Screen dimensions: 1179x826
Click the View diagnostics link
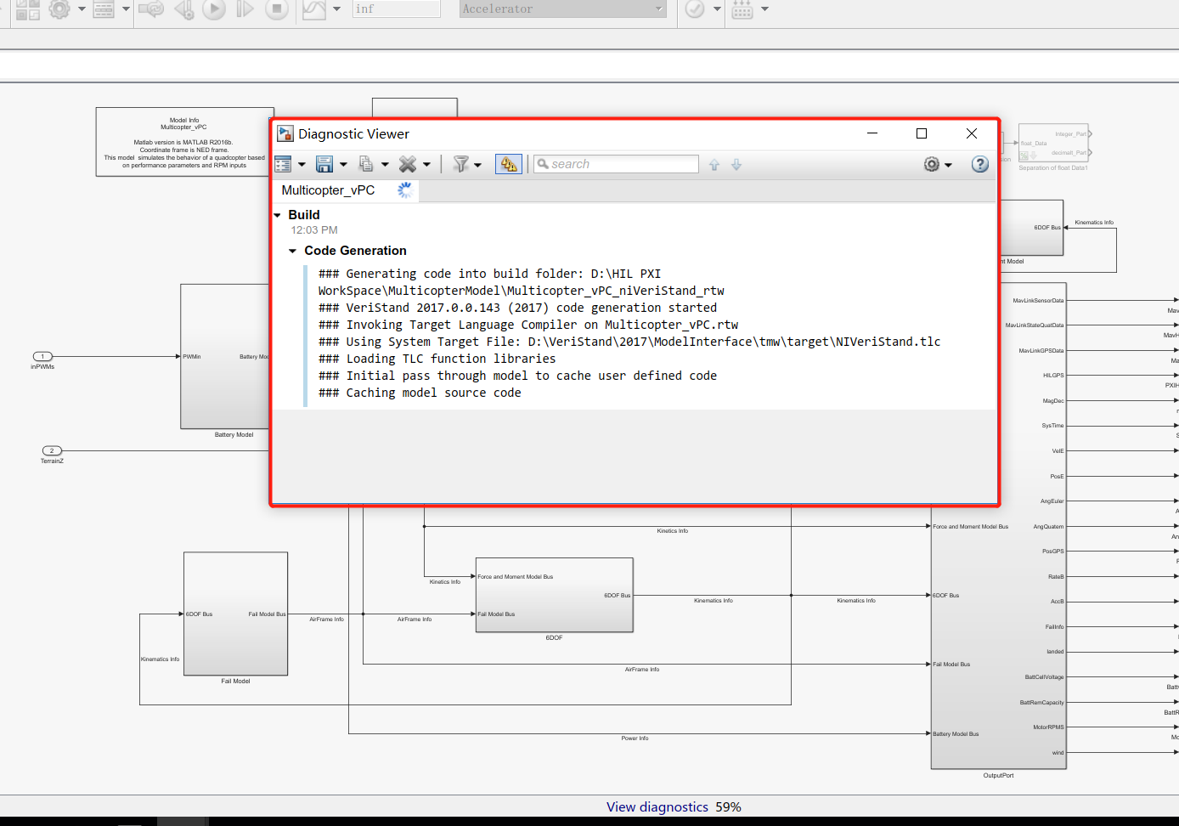coord(657,807)
